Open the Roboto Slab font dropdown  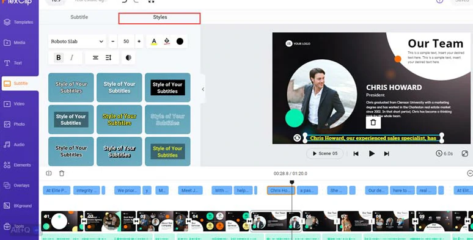[x=77, y=42]
